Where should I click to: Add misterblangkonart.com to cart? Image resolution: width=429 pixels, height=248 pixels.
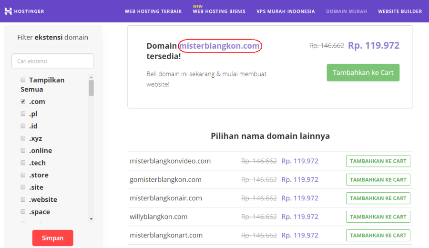pos(378,235)
